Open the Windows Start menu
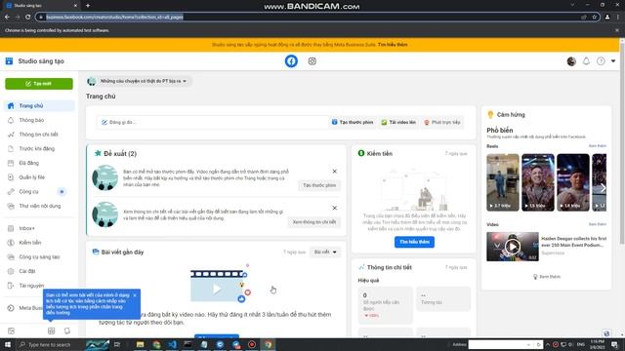Screen dimensions: 625x351 click(x=8, y=344)
